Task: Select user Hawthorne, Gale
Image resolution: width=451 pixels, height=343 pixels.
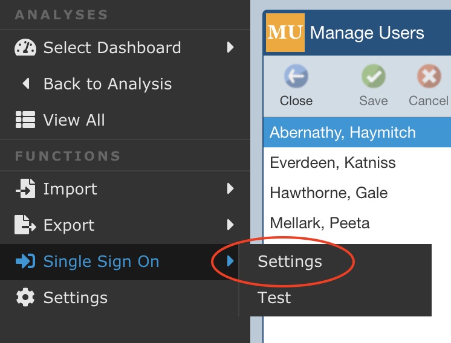Action: pos(357,193)
